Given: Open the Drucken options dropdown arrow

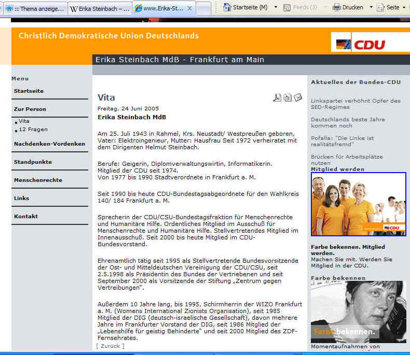Looking at the screenshot, I should (x=371, y=7).
